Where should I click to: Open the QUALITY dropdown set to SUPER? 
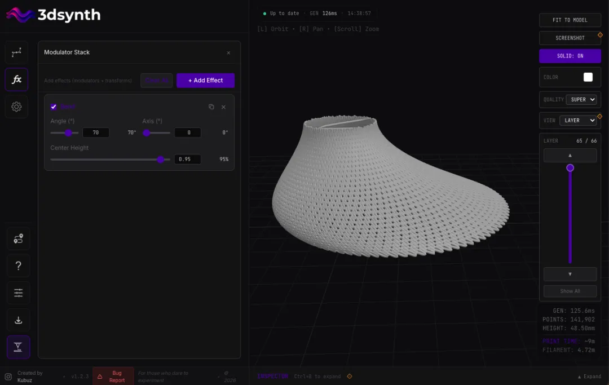point(581,100)
